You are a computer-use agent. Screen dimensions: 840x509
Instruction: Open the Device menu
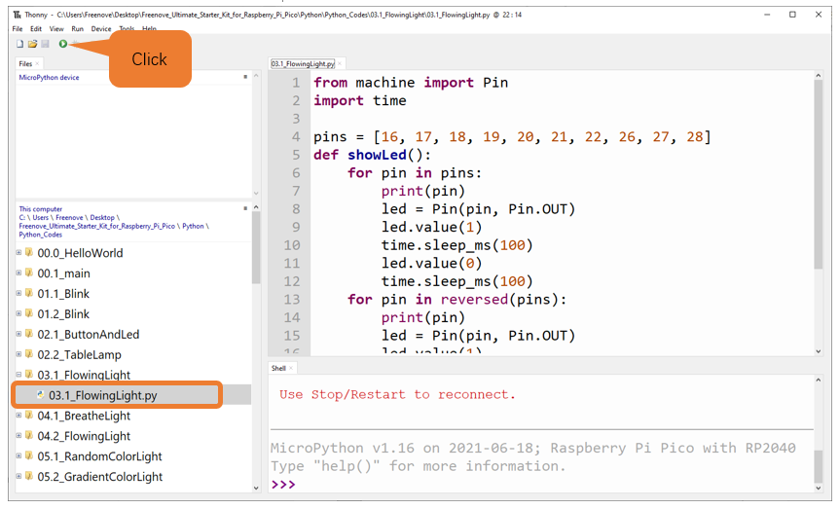[x=100, y=29]
